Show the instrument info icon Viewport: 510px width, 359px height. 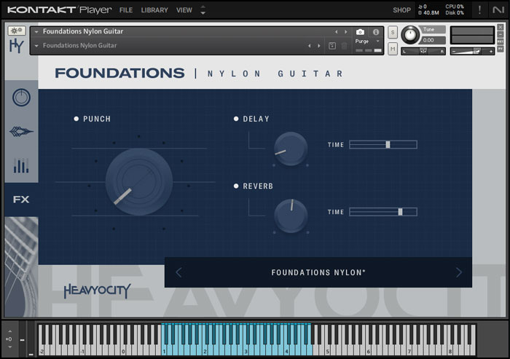pos(376,31)
